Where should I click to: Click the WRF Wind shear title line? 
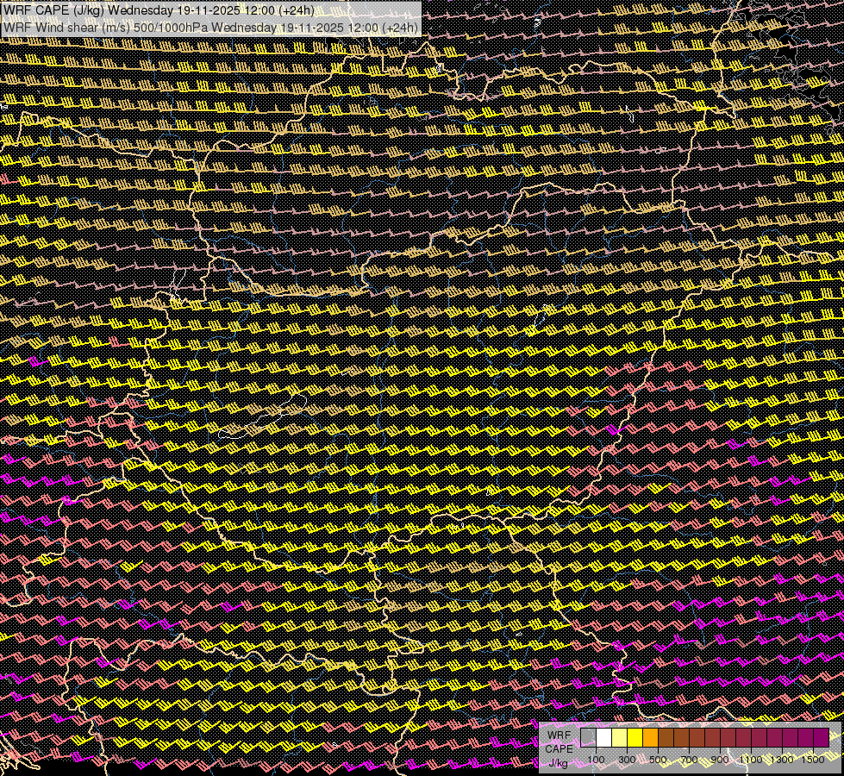point(210,27)
